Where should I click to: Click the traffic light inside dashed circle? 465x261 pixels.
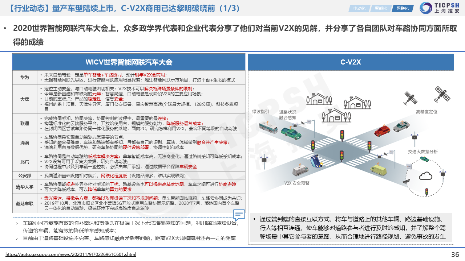(x=427, y=192)
